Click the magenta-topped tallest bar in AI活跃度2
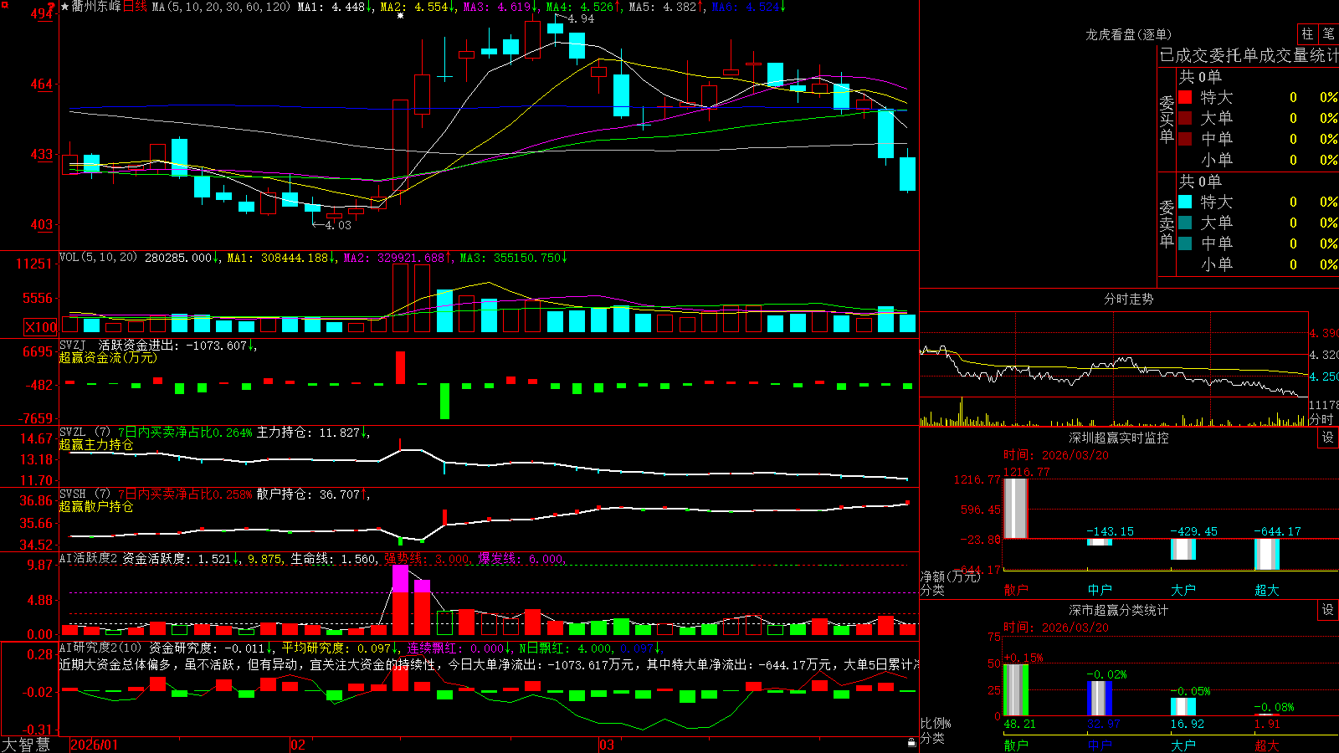1339x753 pixels. click(400, 600)
